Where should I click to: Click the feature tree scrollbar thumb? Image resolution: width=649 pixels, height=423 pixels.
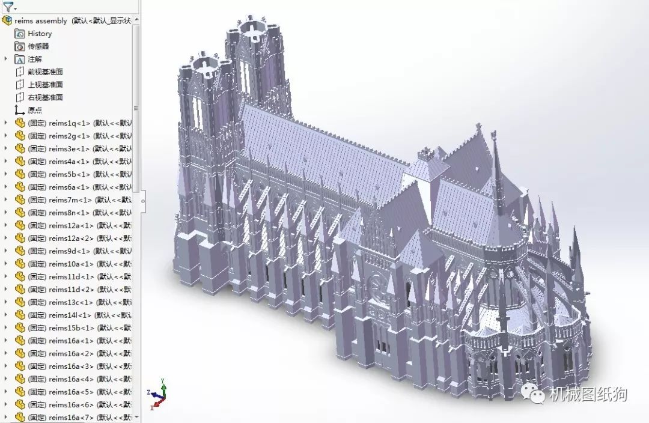(x=136, y=108)
